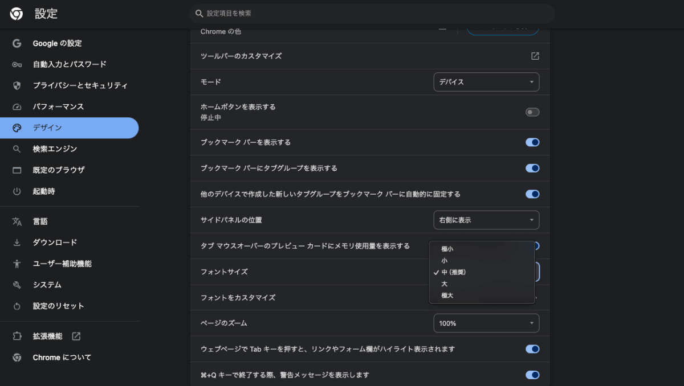This screenshot has height=386, width=684.
Task: Toggle ブックマーク バーにタブグループを表示する switch
Action: [532, 168]
